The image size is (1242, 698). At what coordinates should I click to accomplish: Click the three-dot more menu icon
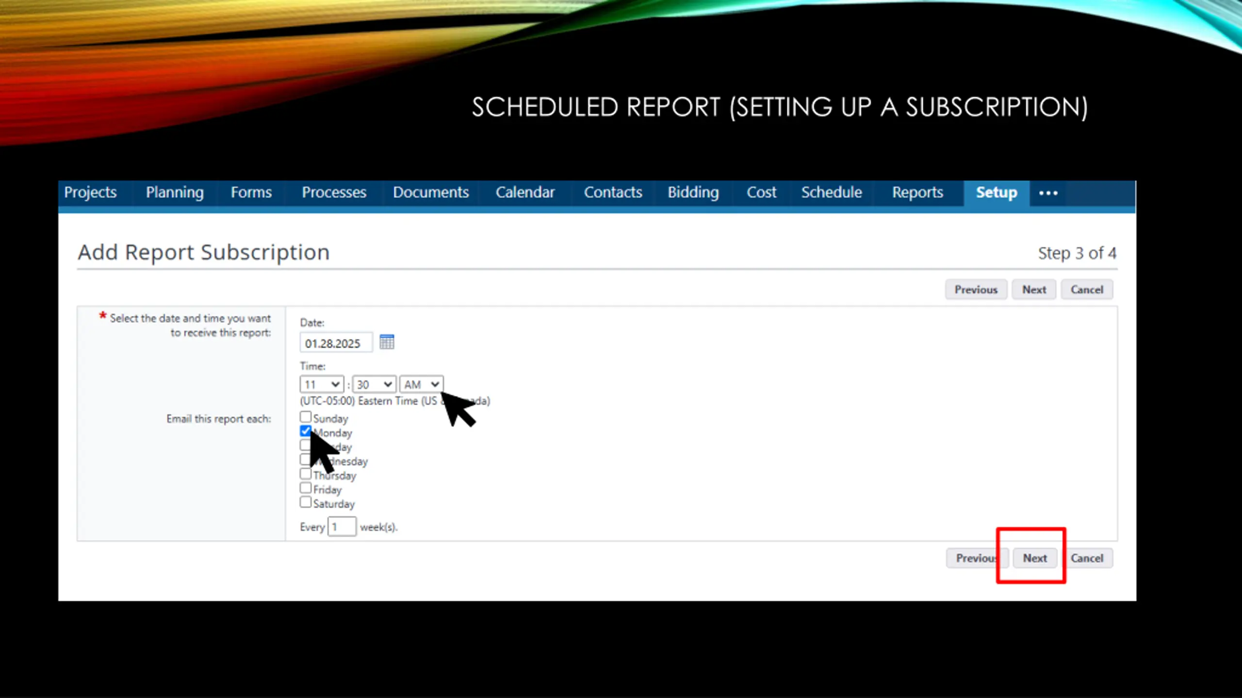coord(1048,193)
